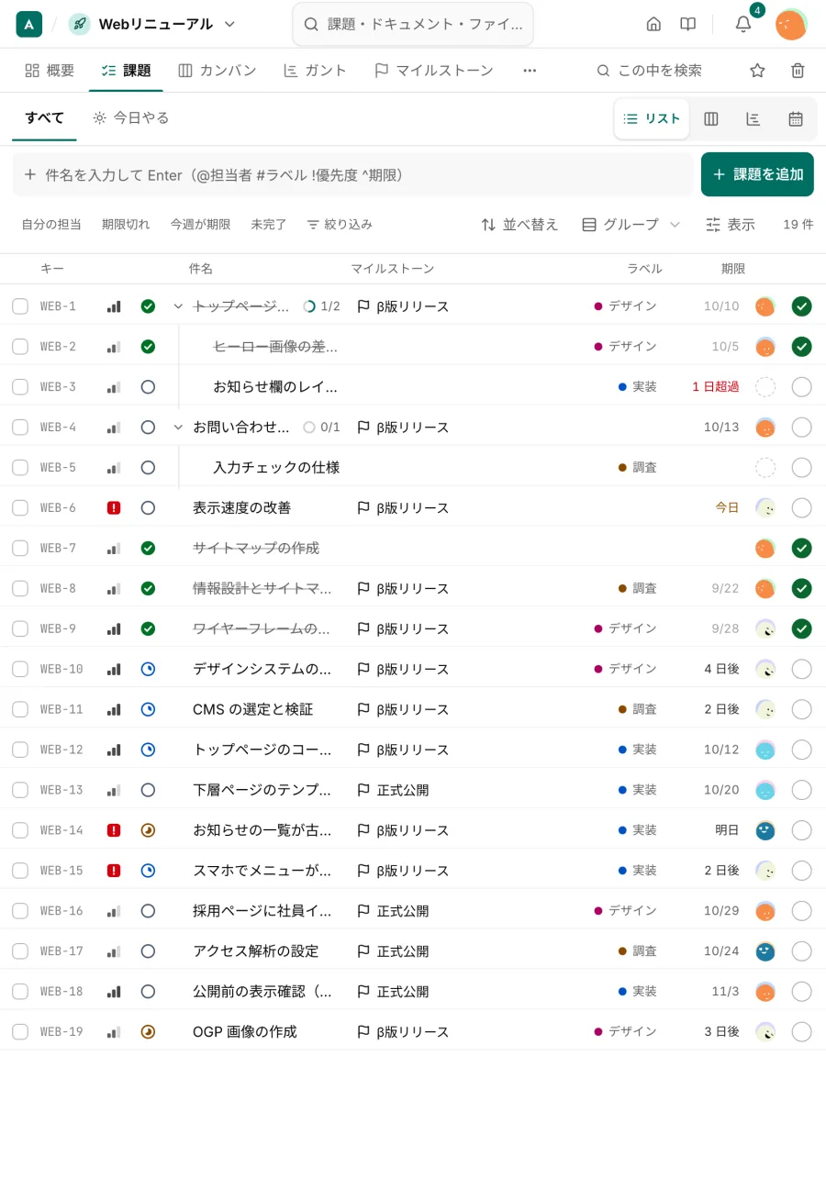Click デザイン label on WEB-16 row
826x1189 pixels.
click(x=626, y=911)
